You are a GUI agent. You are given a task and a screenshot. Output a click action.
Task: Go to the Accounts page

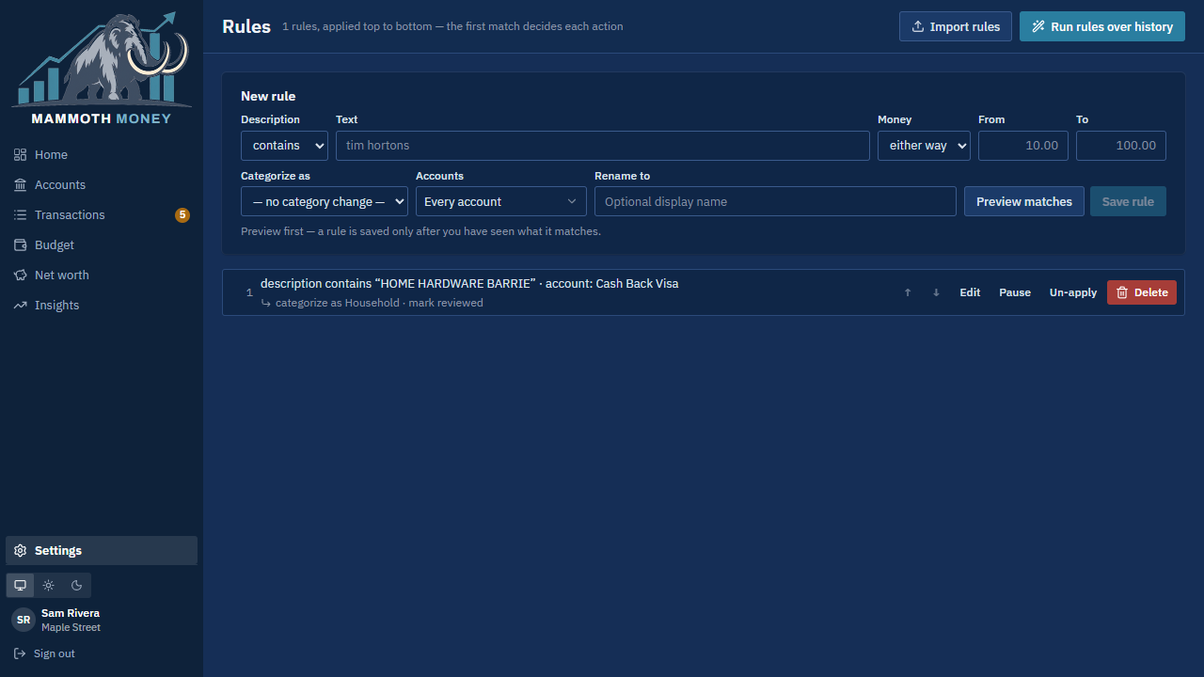(102, 184)
